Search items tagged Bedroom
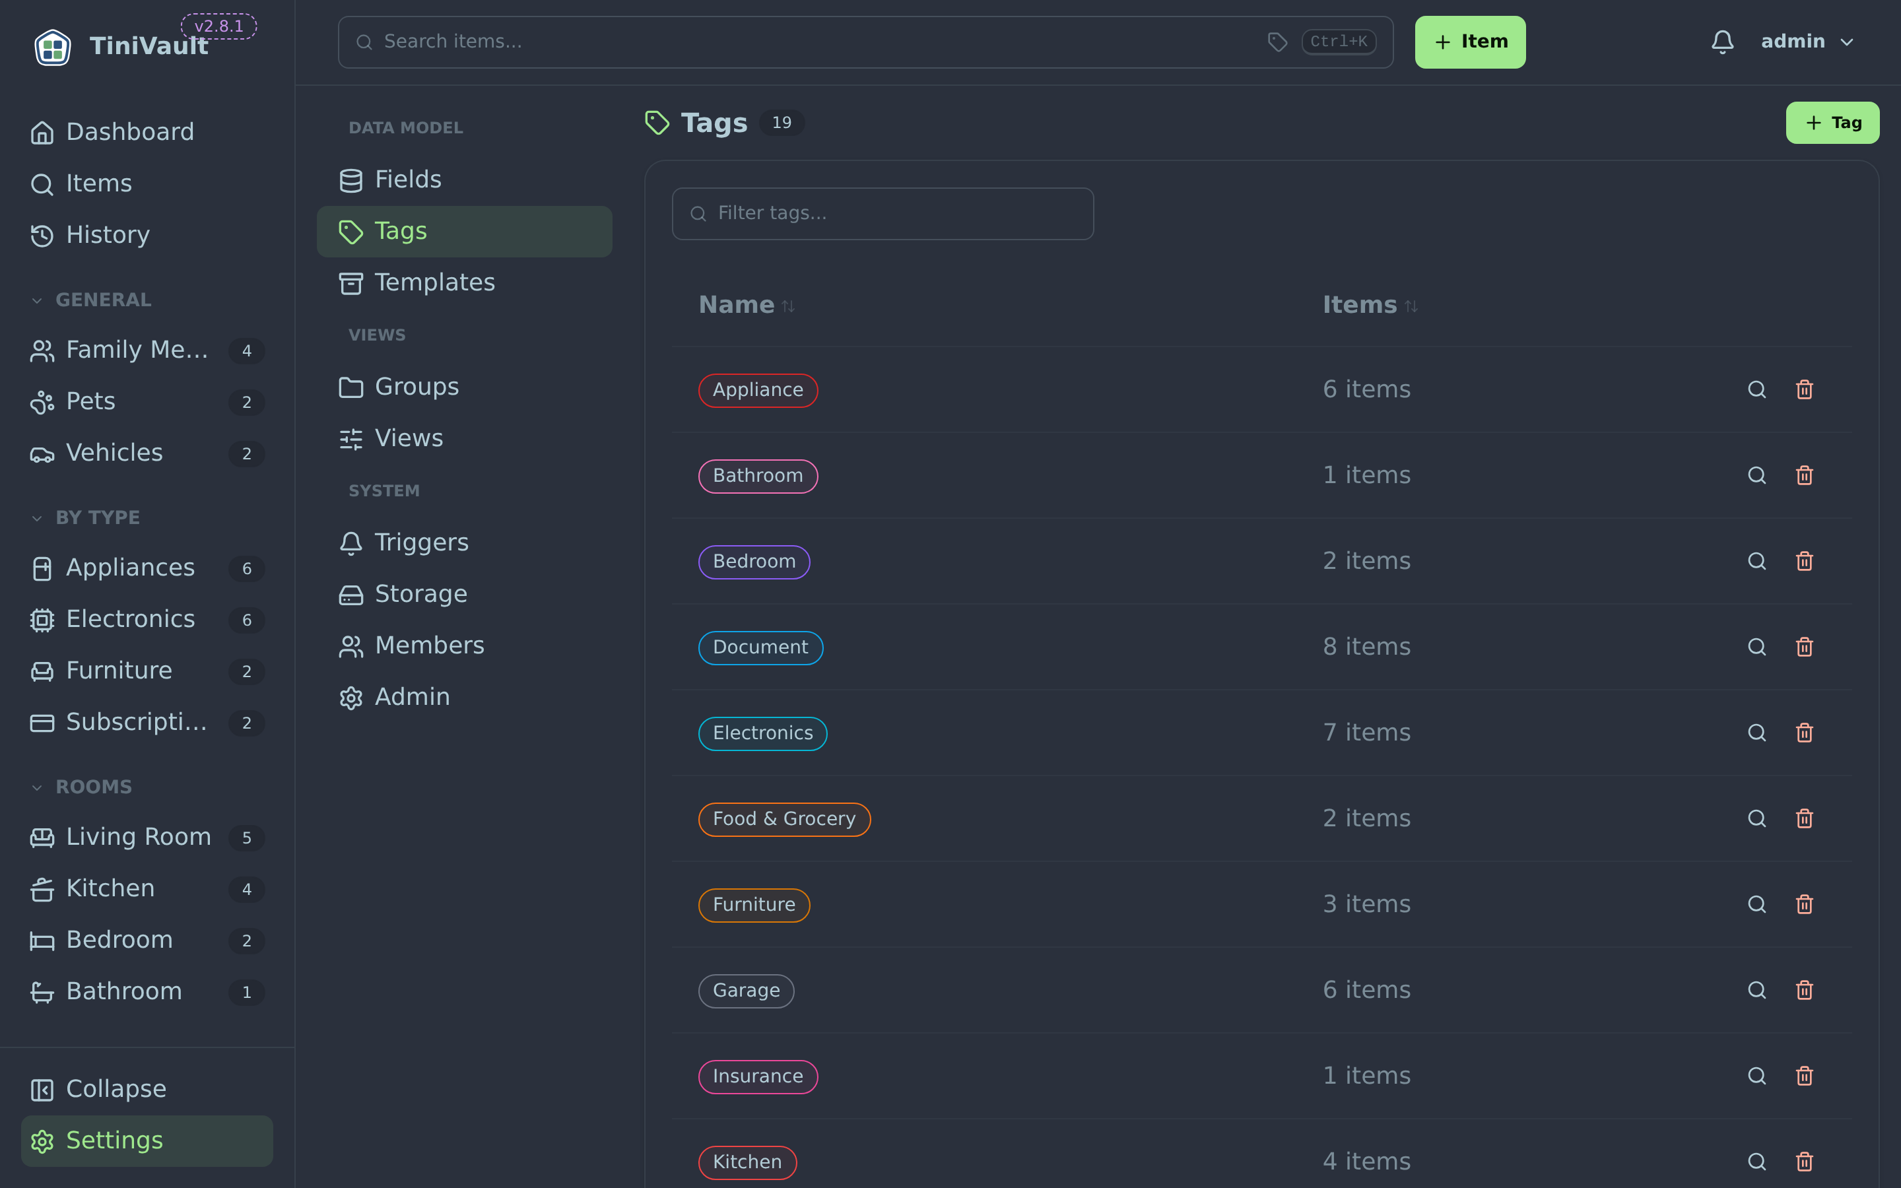Viewport: 1901px width, 1188px height. pos(1756,561)
